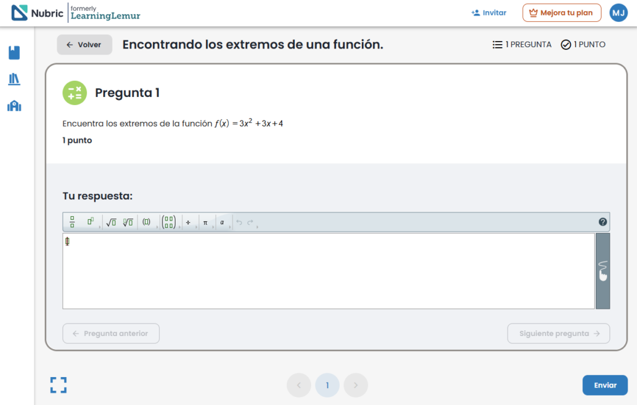Open the school building icon in sidebar
Image resolution: width=637 pixels, height=405 pixels.
click(x=14, y=106)
